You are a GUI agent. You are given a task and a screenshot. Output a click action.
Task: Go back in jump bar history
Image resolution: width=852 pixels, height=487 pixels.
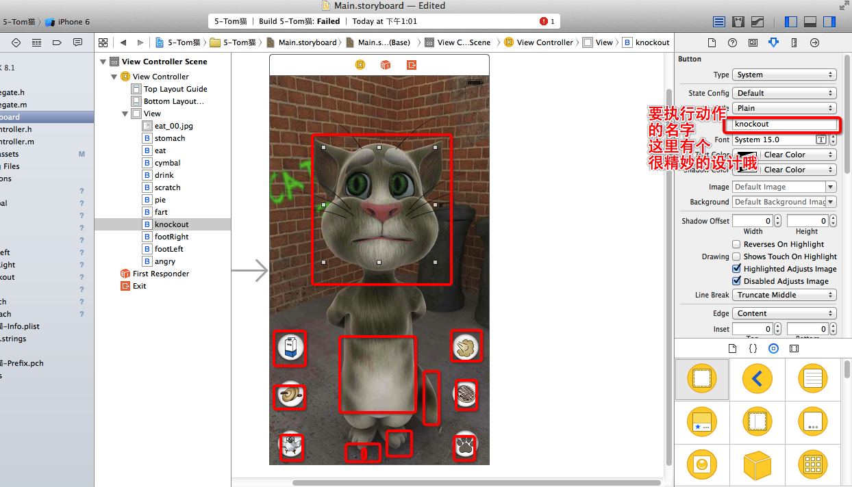(123, 42)
